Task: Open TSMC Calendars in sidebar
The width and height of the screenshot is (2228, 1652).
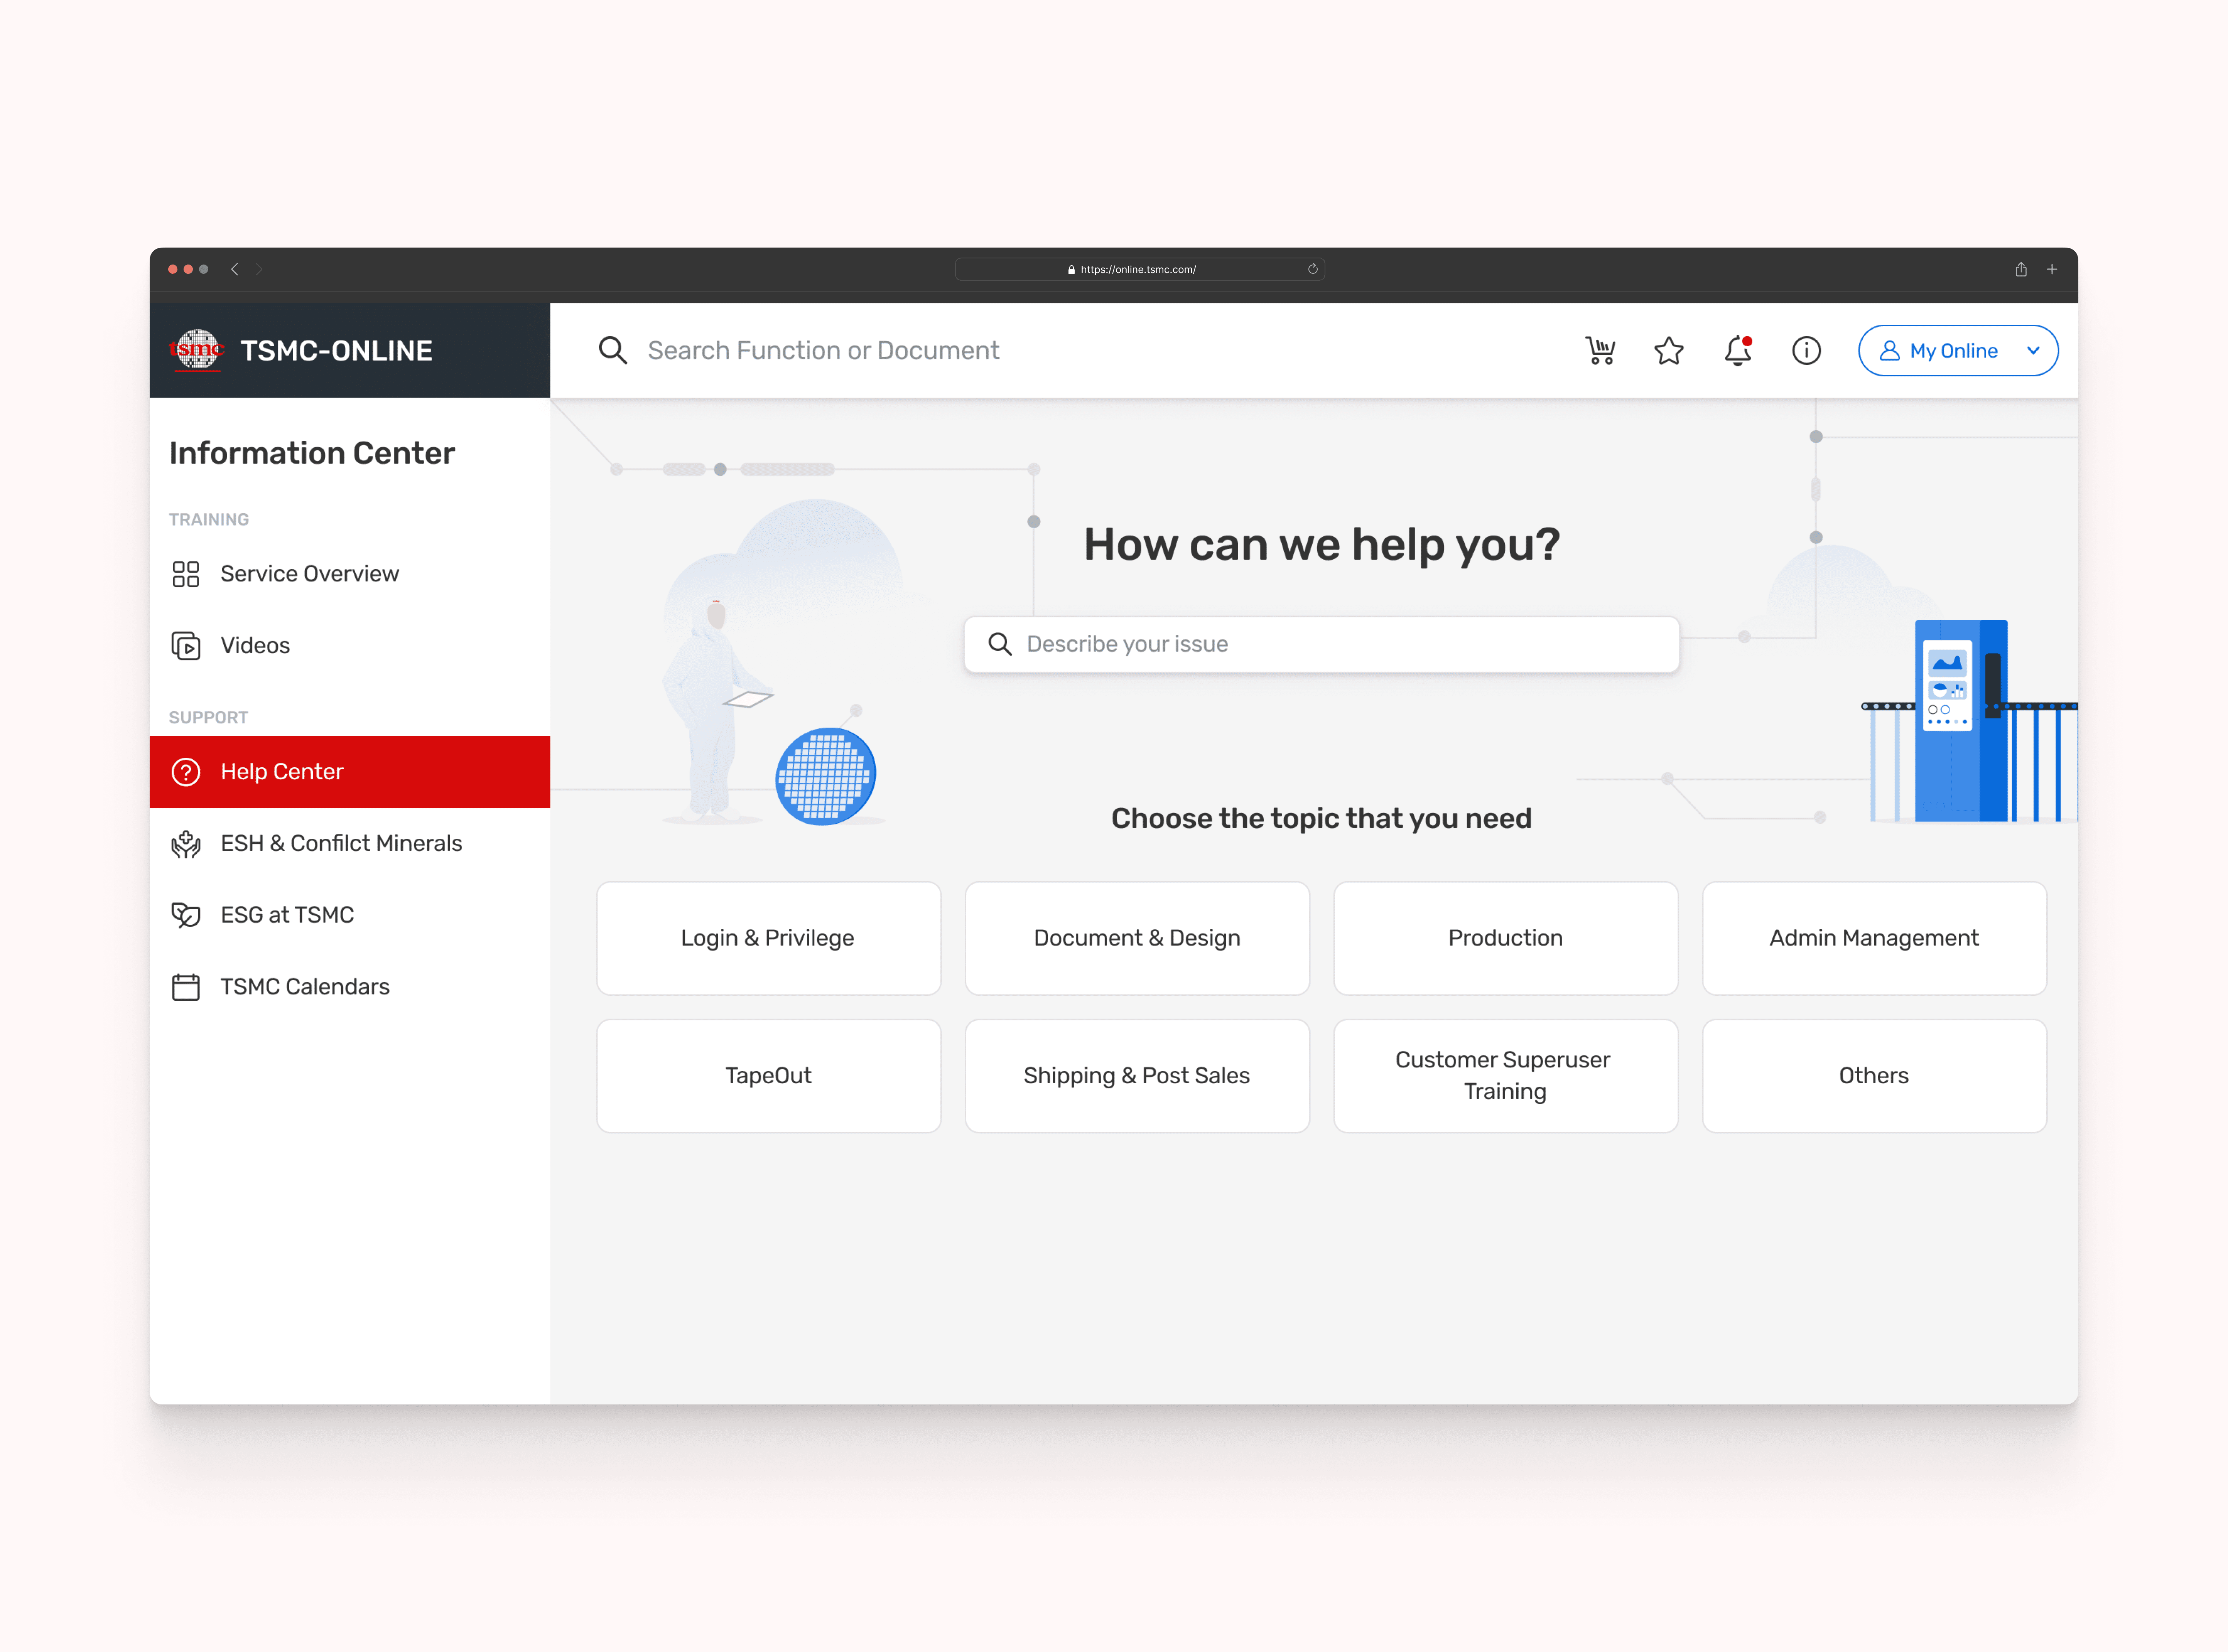Action: click(x=350, y=987)
